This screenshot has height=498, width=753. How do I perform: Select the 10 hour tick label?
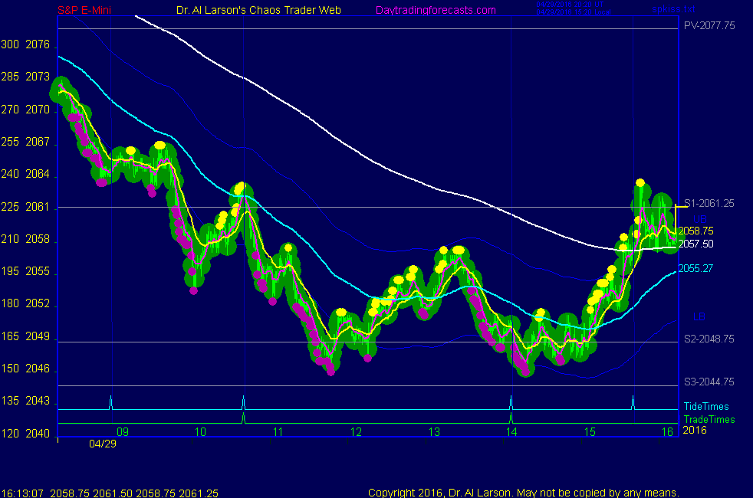coord(200,432)
